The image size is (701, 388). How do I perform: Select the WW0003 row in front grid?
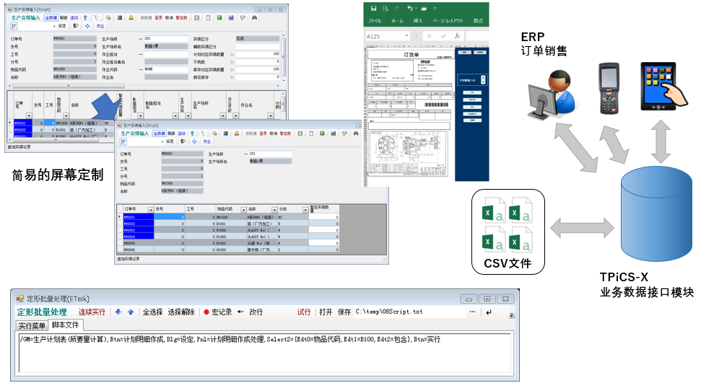point(228,230)
